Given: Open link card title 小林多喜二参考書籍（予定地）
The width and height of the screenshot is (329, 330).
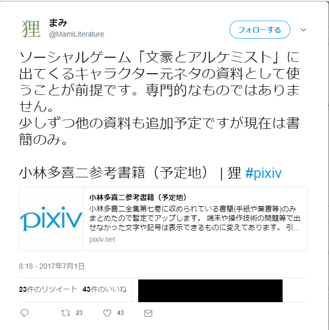Looking at the screenshot, I should tap(138, 197).
